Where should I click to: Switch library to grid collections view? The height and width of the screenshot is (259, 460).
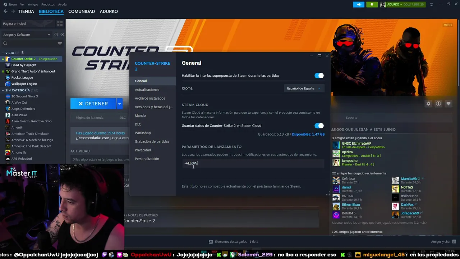point(60,23)
